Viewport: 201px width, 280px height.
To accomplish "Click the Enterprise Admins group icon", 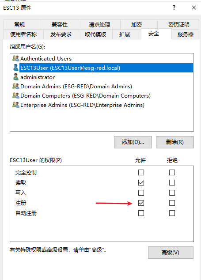I will 16,105.
